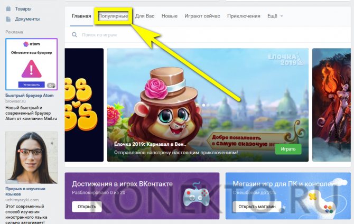
Task: Click the С кешбэком до 20% text
Action: tap(254, 193)
